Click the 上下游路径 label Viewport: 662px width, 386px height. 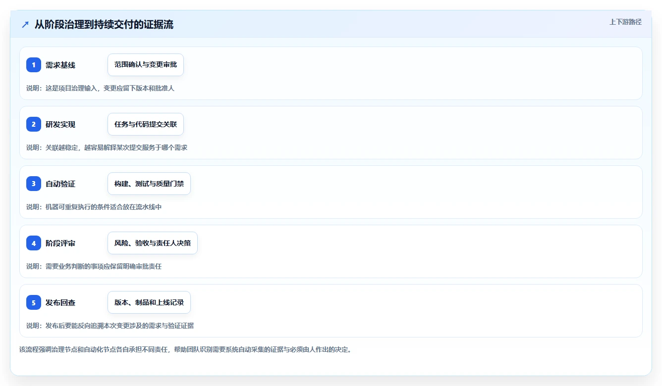(x=625, y=22)
